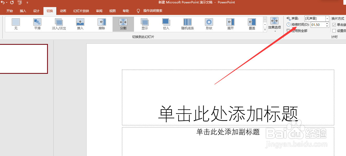Image resolution: width=346 pixels, height=156 pixels.
Task: Click the 从头开始放映 quick access icon
Action: tap(20, 3)
